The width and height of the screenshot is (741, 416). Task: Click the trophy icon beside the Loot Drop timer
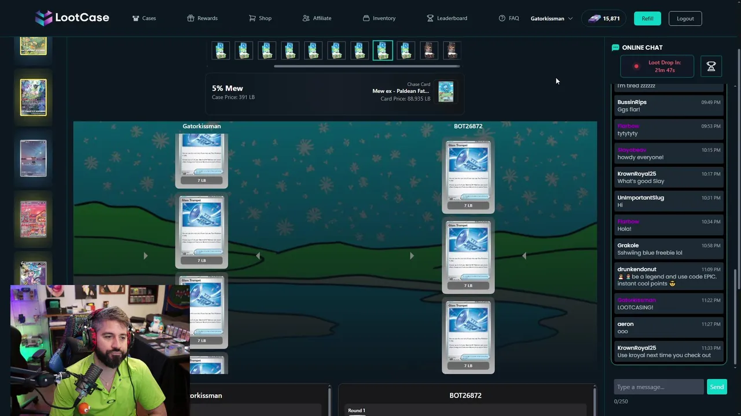pos(711,66)
